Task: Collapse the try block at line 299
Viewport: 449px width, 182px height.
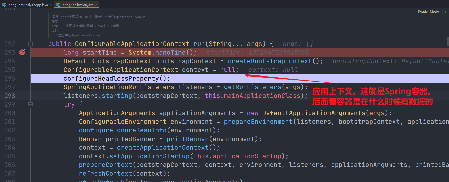Action: tap(30, 104)
